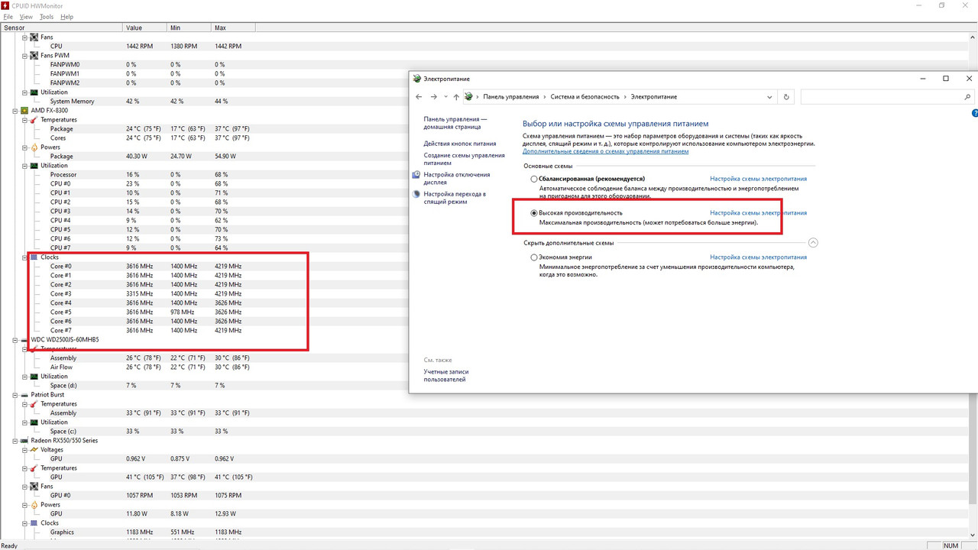Click the WDC WD2500JS hard drive icon

(24, 339)
